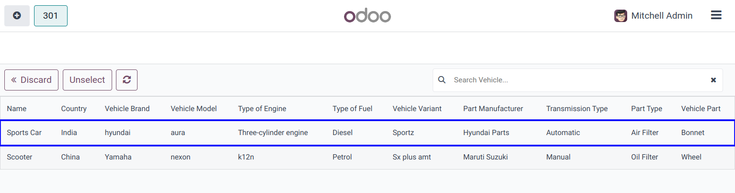Click the Oil Filter part type cell

[x=644, y=157]
